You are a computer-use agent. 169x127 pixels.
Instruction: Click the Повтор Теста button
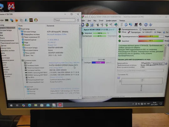(x=157, y=64)
